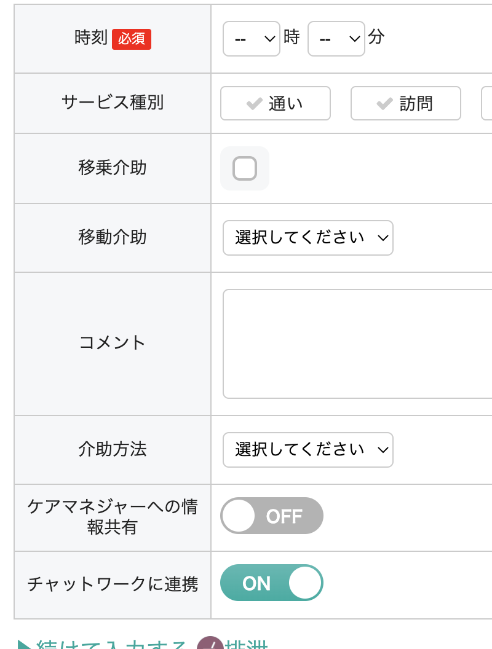The image size is (492, 649).
Task: Check the 移乗介助 checkbox
Action: [245, 168]
